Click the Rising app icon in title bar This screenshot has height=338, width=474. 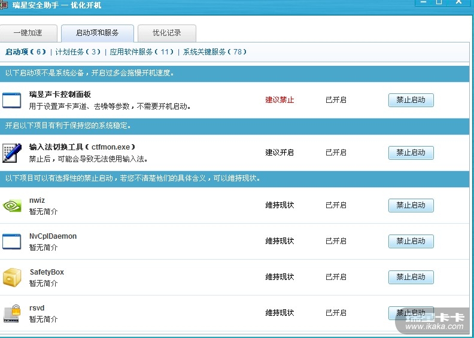[x=4, y=5]
